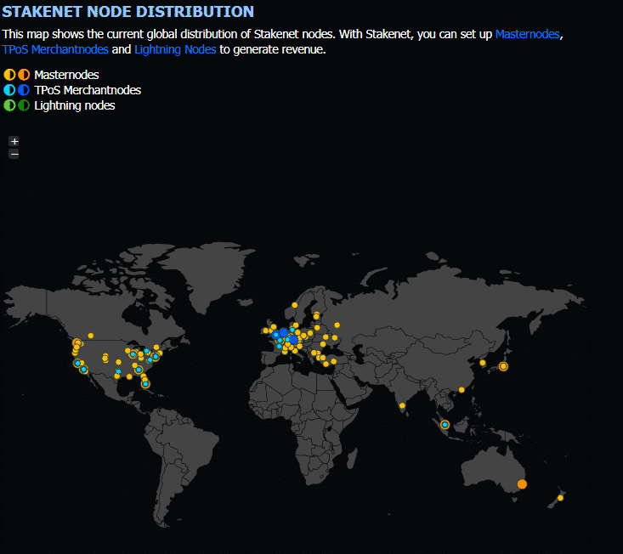Image resolution: width=623 pixels, height=554 pixels.
Task: Select the ringed yellow node marker in Japan
Action: point(503,366)
